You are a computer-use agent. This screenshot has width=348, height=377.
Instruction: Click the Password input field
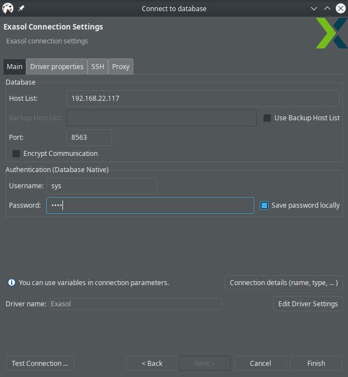[150, 205]
